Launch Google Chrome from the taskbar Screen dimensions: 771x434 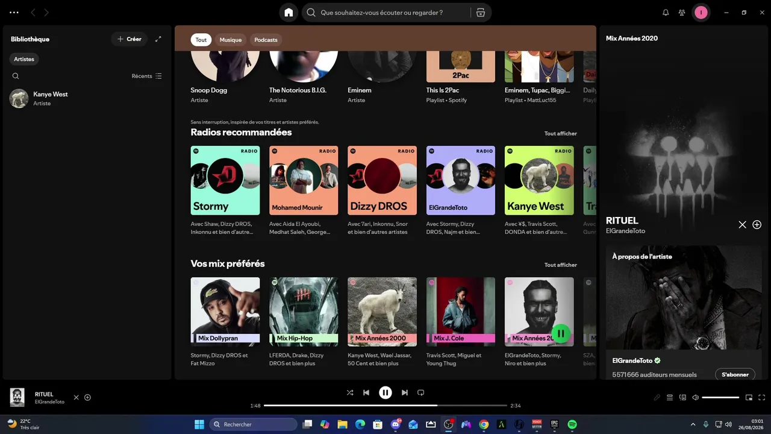click(484, 424)
